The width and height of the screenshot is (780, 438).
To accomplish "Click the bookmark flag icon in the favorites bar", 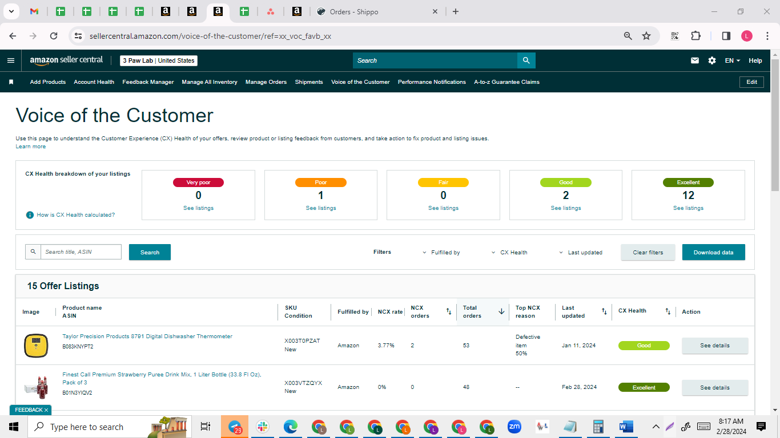I will pyautogui.click(x=11, y=82).
